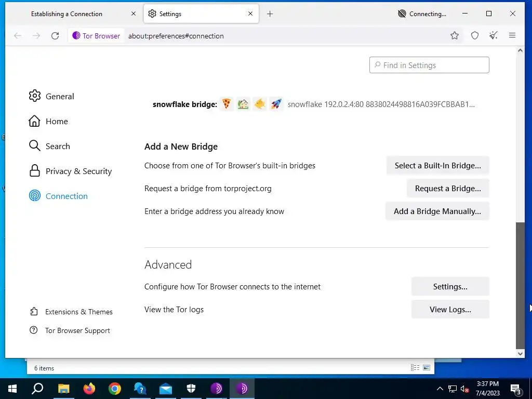This screenshot has height=399, width=532.
Task: Switch File Explorer to details view icon
Action: 415,367
